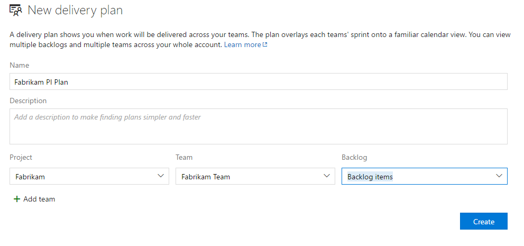Click the delivery plan icon beside the title
Viewport: 524px width, 246px height.
(x=16, y=11)
